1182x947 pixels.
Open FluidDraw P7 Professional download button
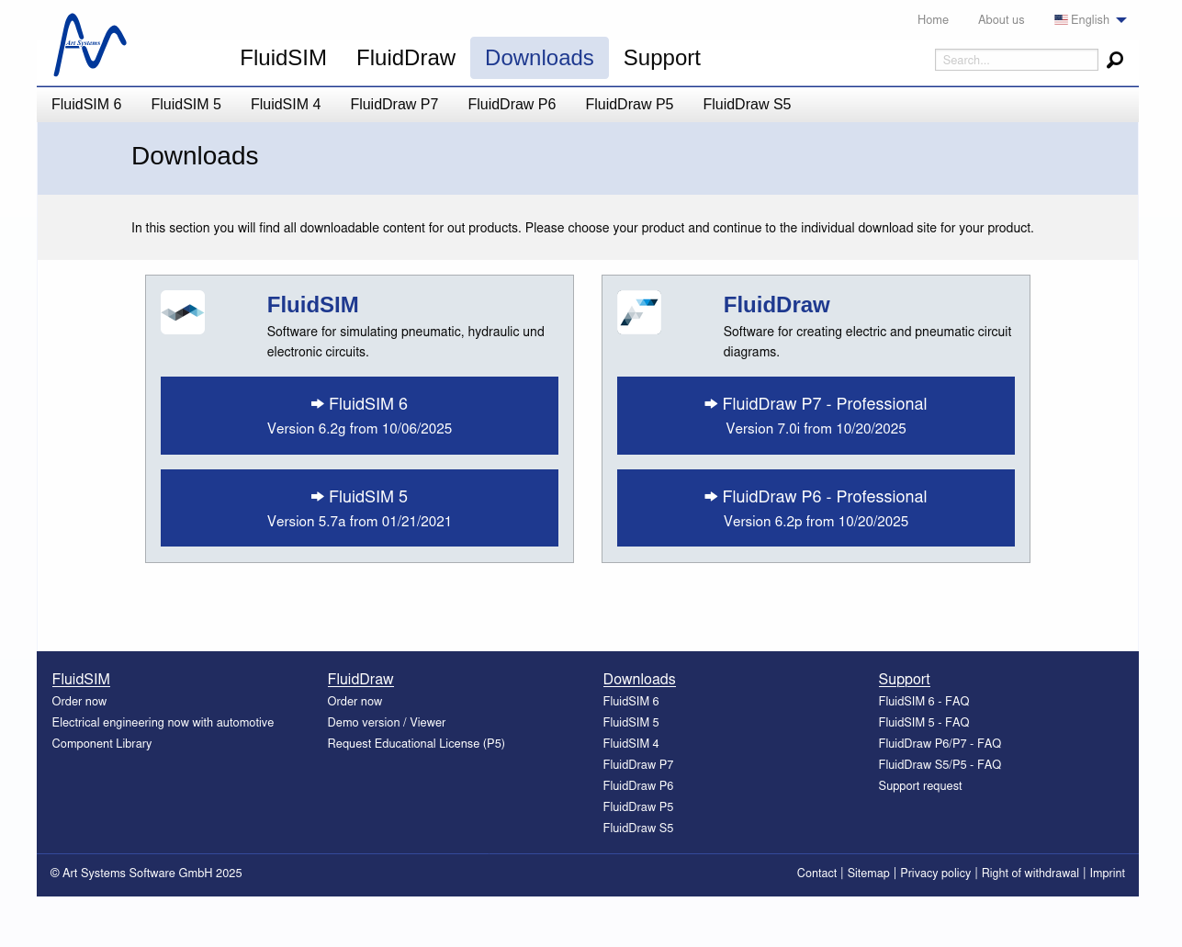click(x=816, y=415)
